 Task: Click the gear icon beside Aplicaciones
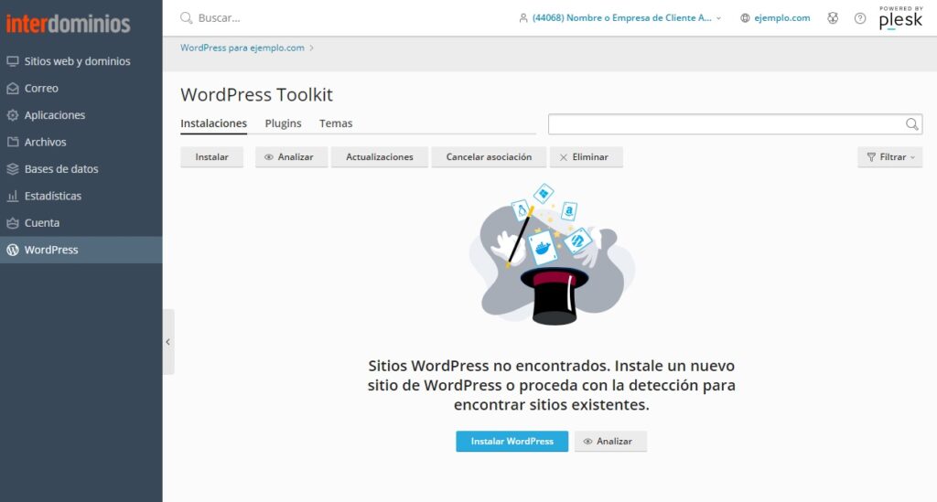13,114
